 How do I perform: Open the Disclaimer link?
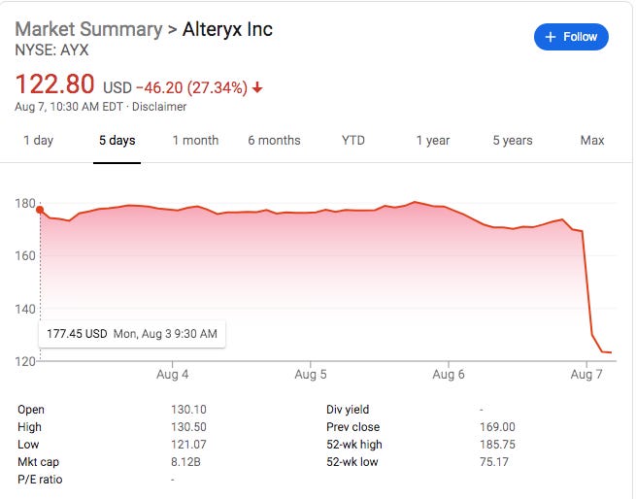pyautogui.click(x=159, y=107)
